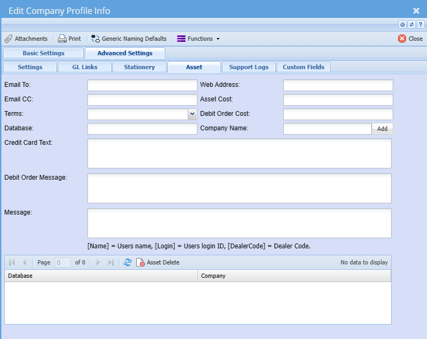Open the GL Links tab
Image resolution: width=427 pixels, height=339 pixels.
[x=86, y=67]
